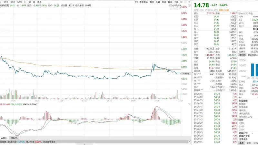Switch chart to the 60分 period
Image resolution: width=258 pixels, height=145 pixels.
20,2
